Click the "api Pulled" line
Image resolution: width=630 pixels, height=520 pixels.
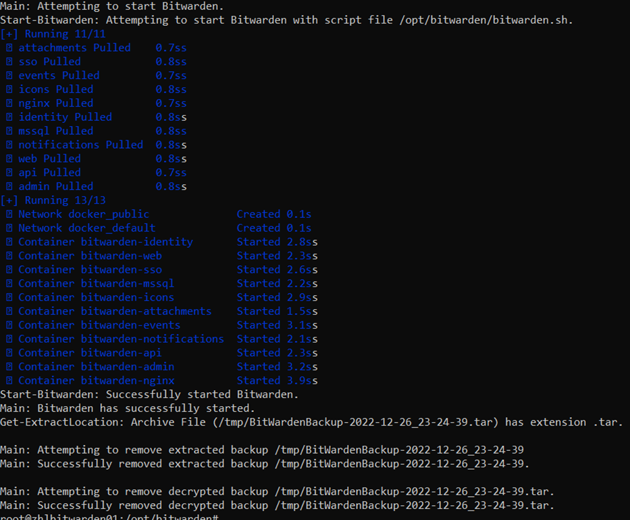(x=96, y=173)
